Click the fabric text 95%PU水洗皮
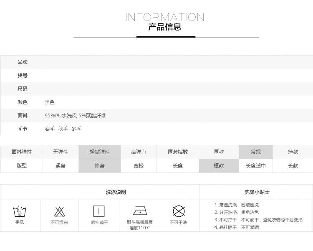The height and width of the screenshot is (251, 313). pos(61,116)
